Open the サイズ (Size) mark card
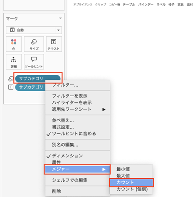 coord(34,44)
